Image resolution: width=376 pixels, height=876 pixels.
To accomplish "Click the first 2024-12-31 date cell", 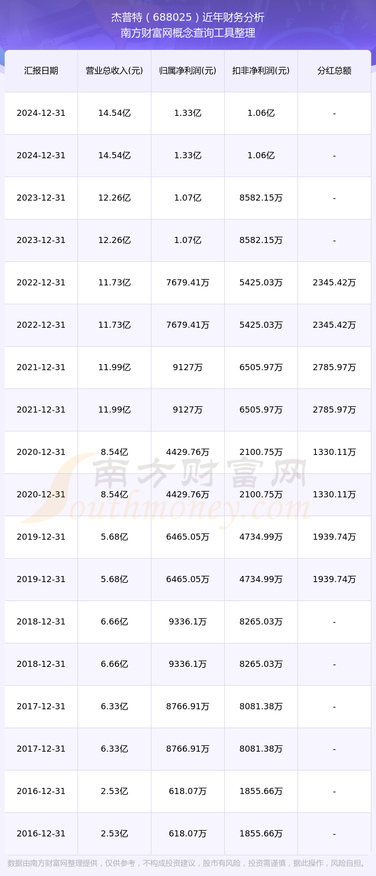I will coord(41,113).
